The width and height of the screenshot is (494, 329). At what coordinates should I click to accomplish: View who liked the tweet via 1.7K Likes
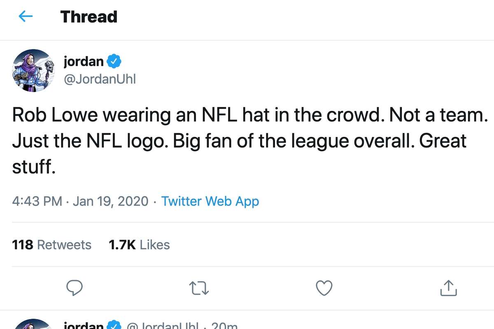(139, 244)
